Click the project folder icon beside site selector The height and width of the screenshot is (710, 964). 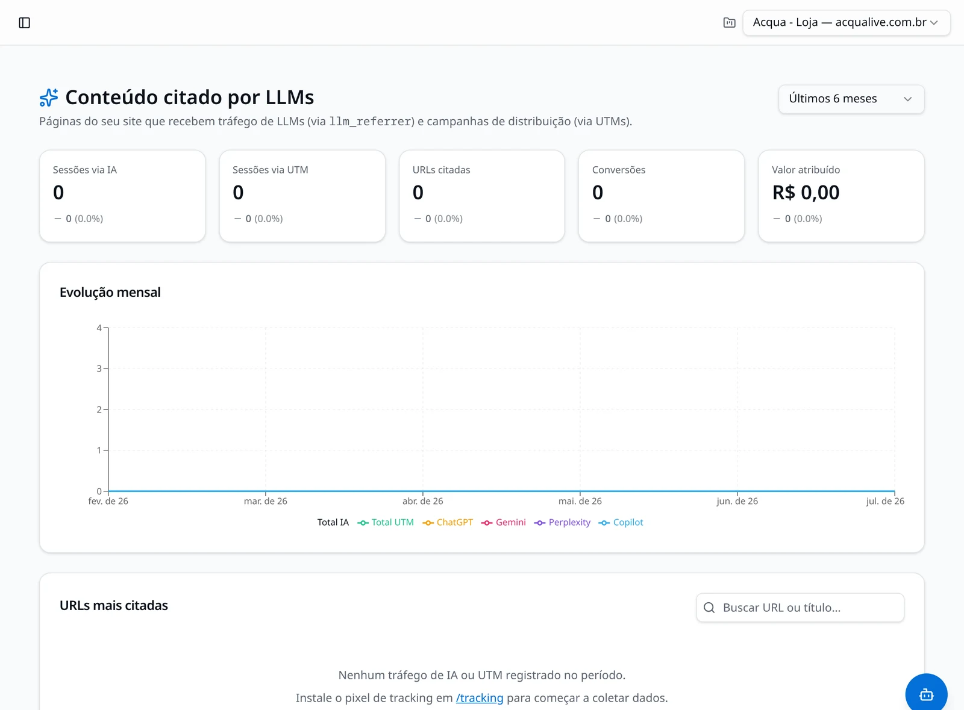729,23
